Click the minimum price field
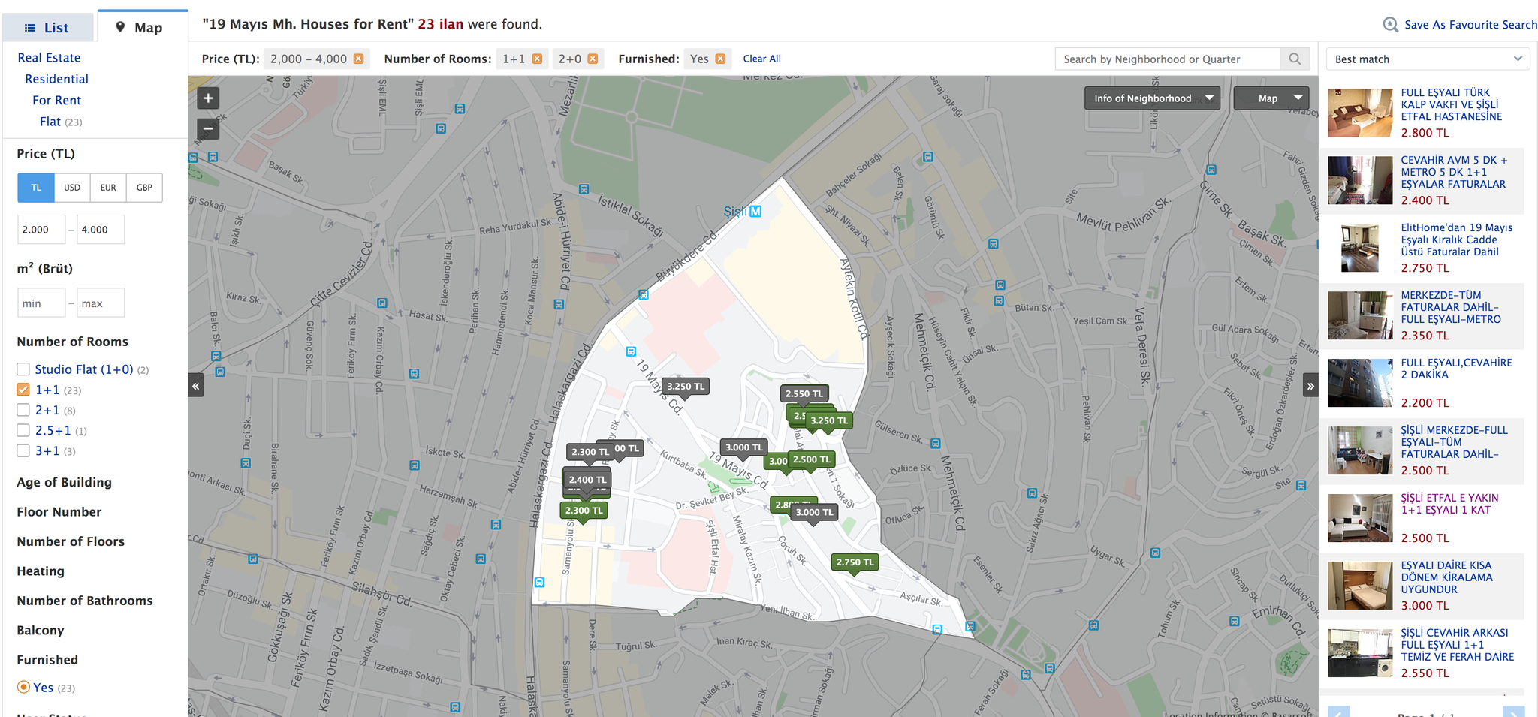Viewport: 1538px width, 717px height. (41, 230)
